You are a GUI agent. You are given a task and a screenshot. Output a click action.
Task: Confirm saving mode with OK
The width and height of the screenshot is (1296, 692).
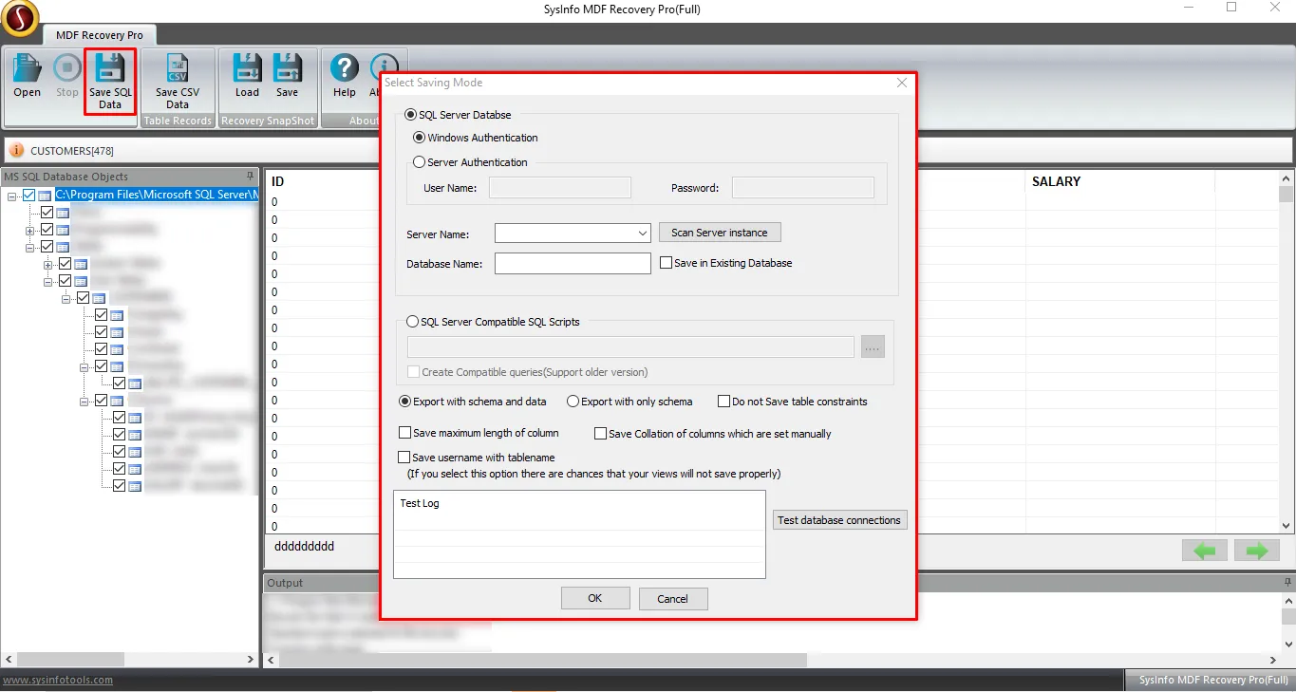click(595, 598)
